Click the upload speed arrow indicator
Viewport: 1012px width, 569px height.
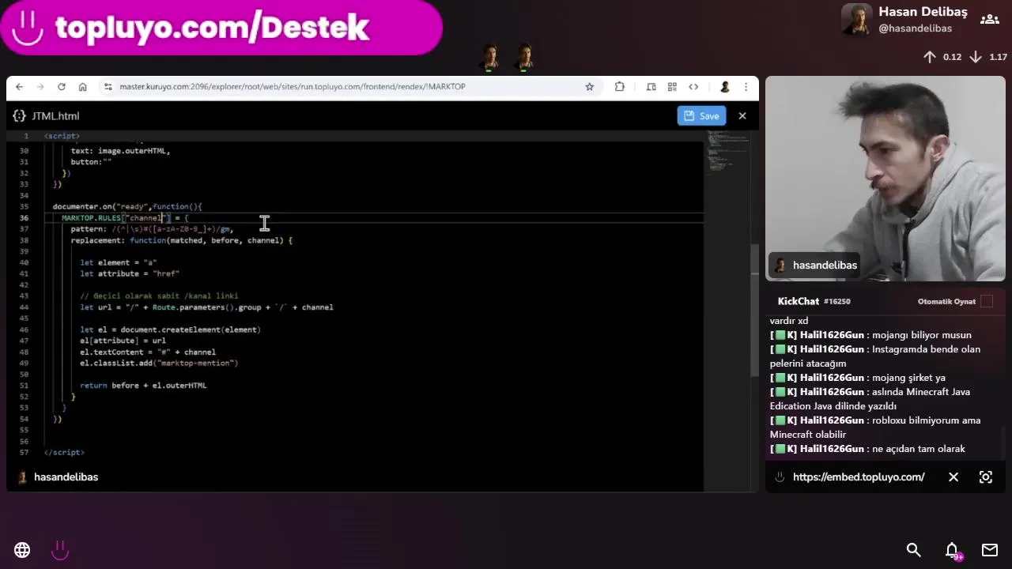click(930, 57)
